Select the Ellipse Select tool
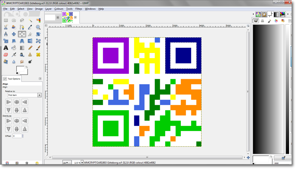The height and width of the screenshot is (169, 296). click(14, 20)
